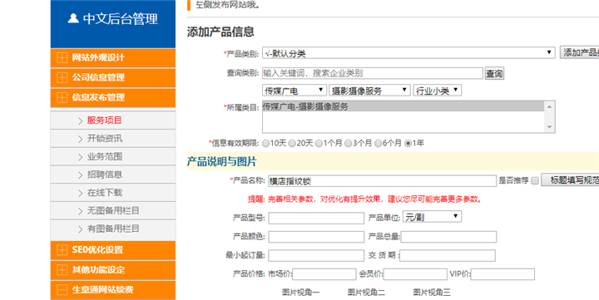The height and width of the screenshot is (300, 599).
Task: Open the 传媒广电 industry dropdown
Action: coord(295,91)
